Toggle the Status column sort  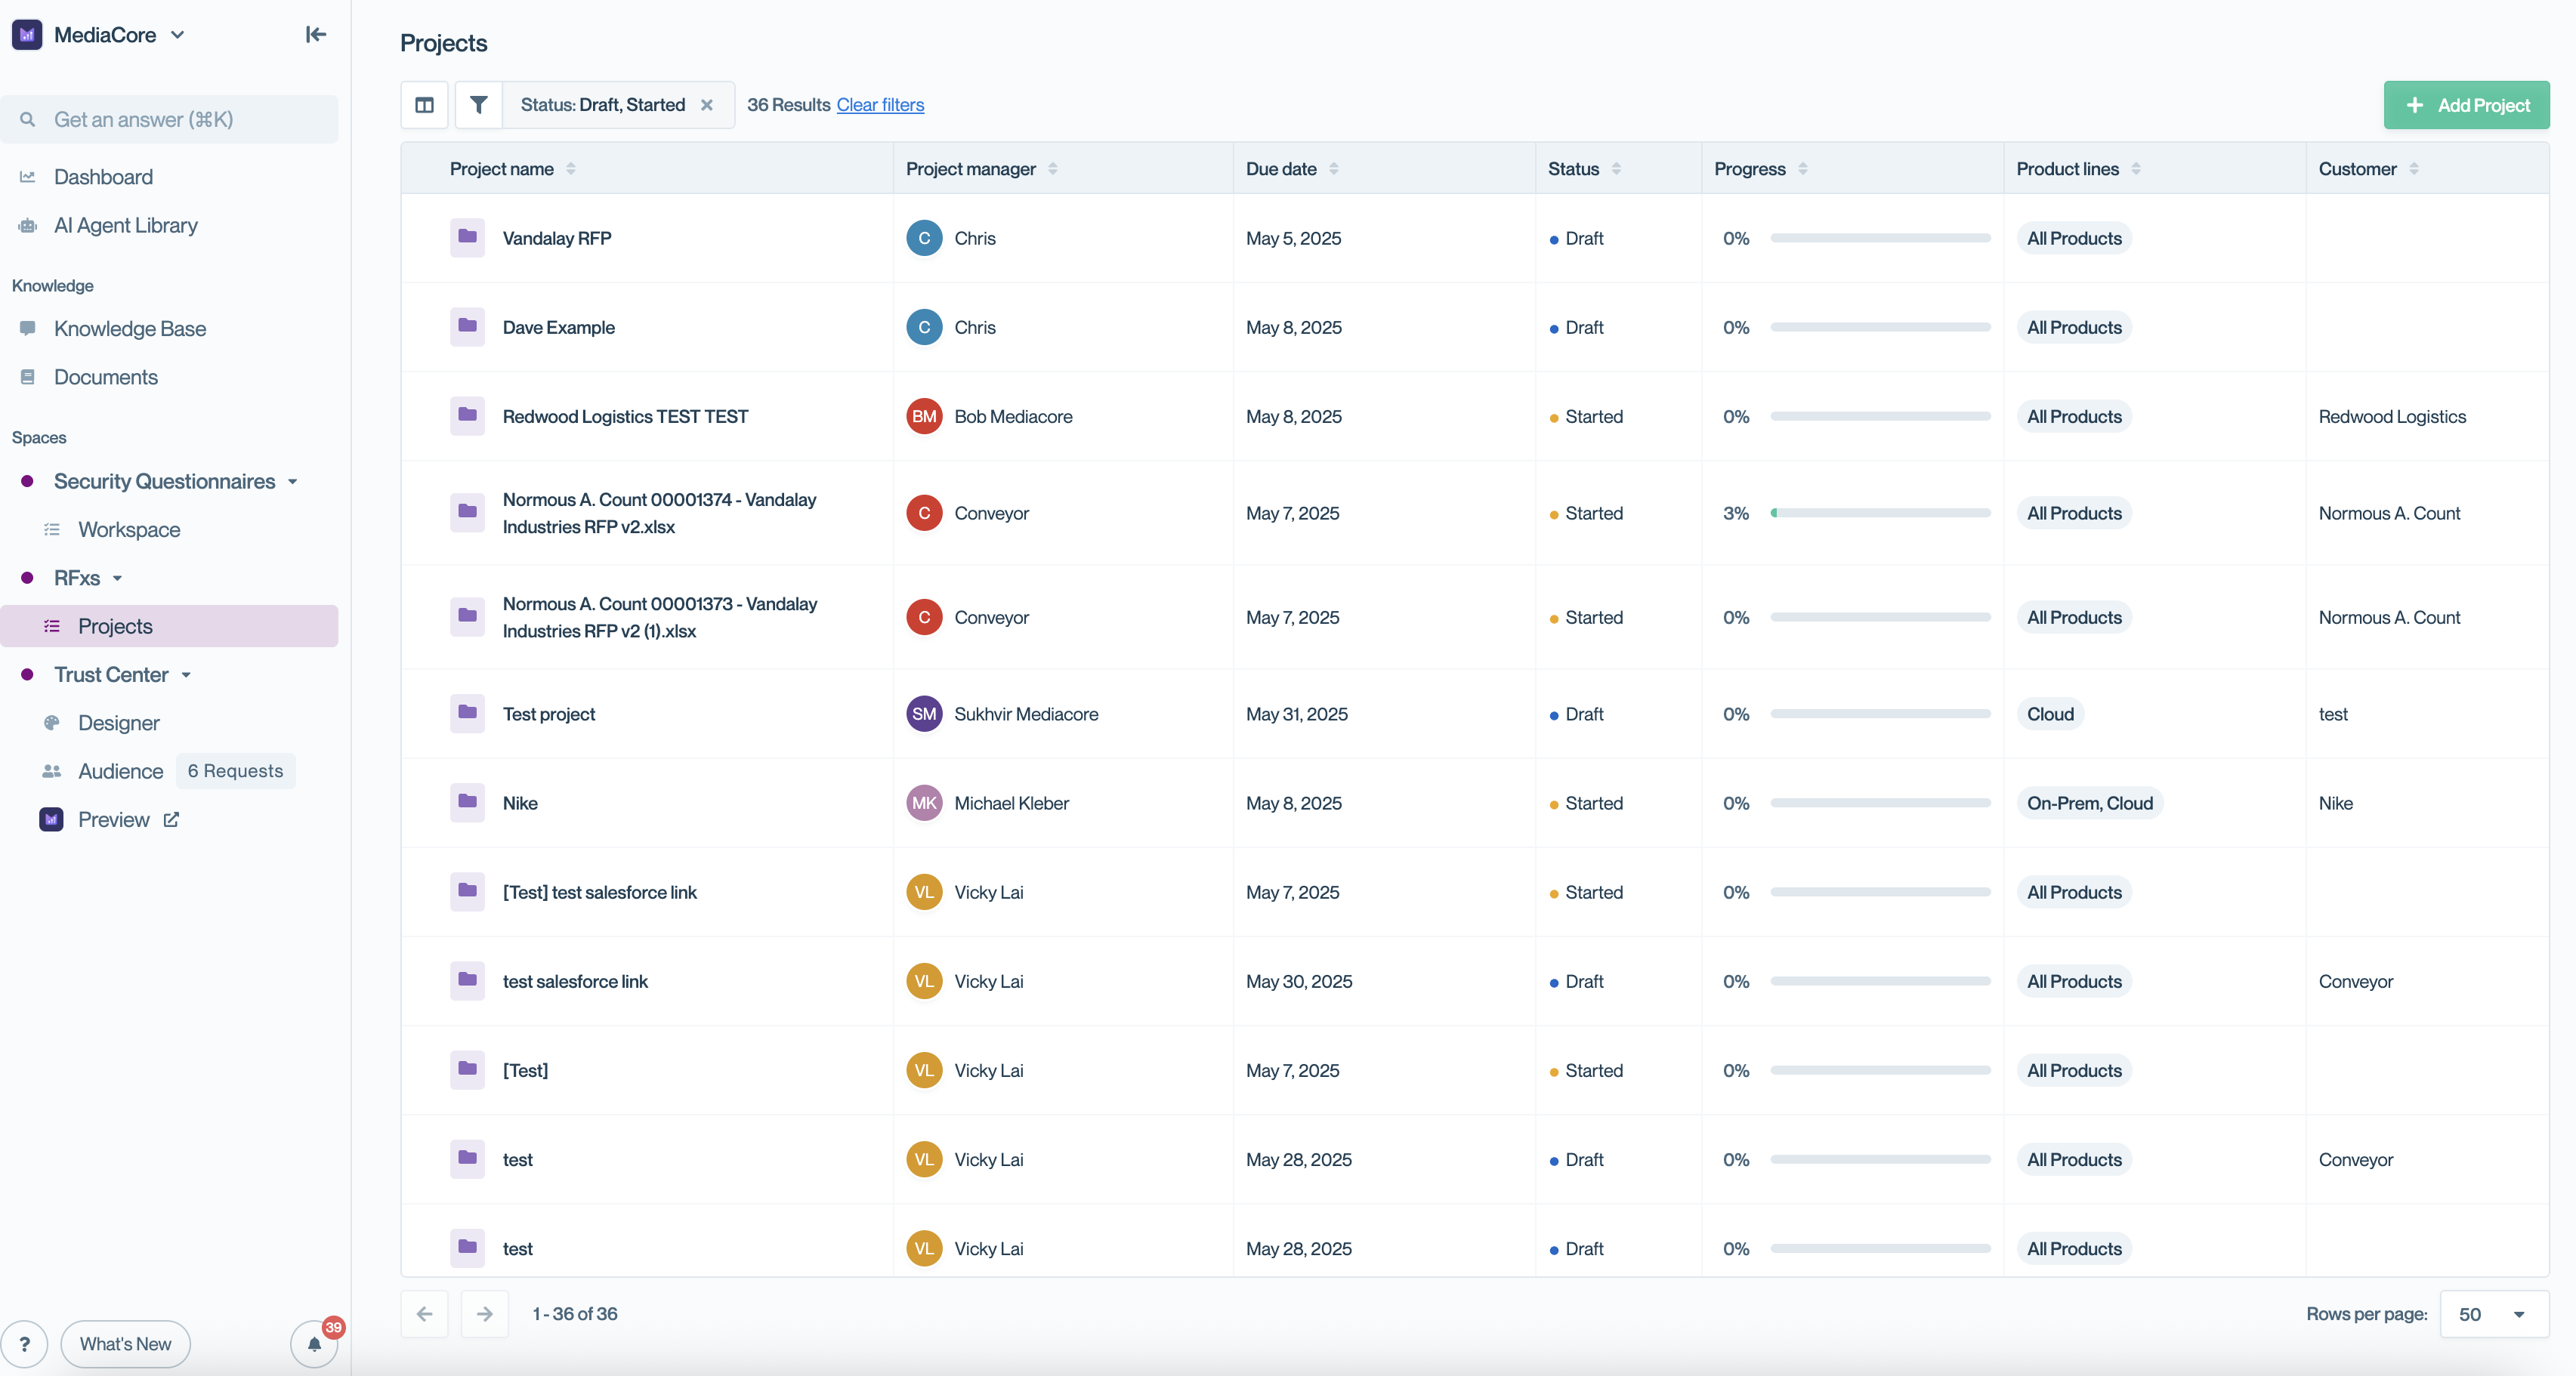(1616, 169)
